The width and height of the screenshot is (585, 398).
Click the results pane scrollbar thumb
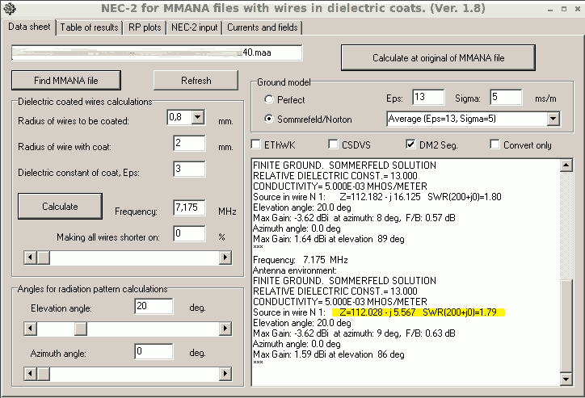566,325
